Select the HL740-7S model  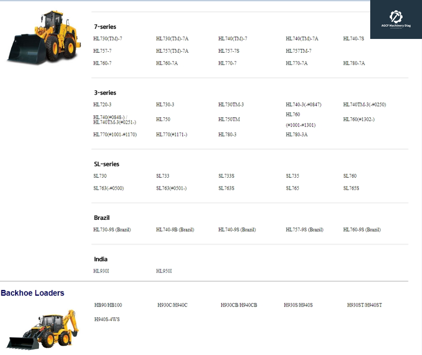pyautogui.click(x=354, y=38)
